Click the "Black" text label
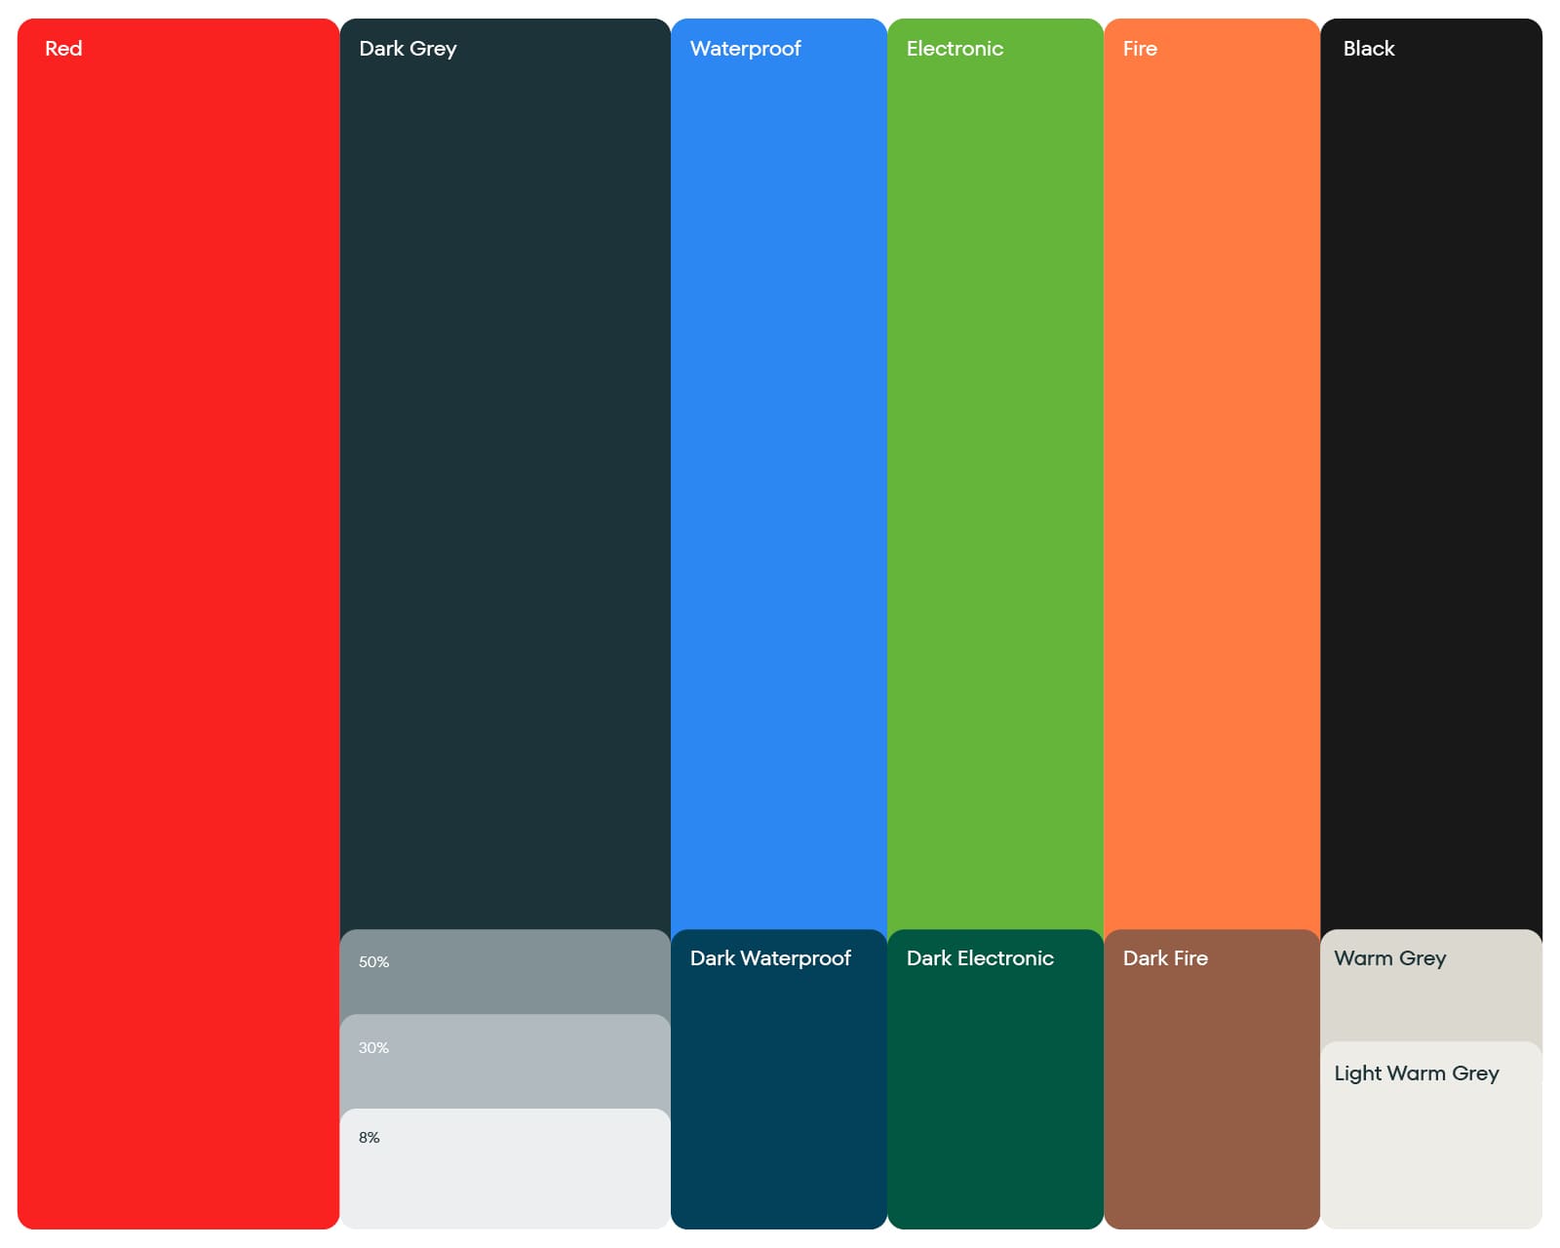The height and width of the screenshot is (1248, 1560). [x=1368, y=49]
